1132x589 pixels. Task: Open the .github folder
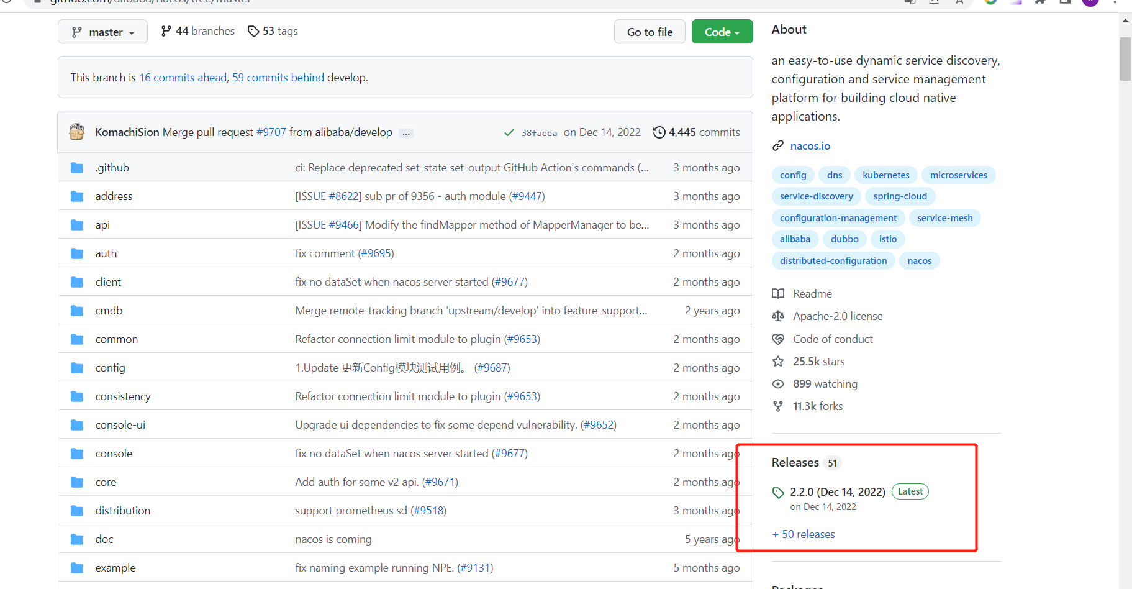pos(112,168)
